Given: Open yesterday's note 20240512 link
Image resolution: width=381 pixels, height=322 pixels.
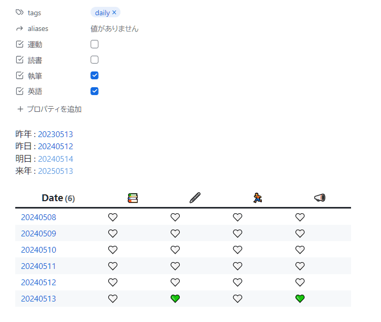Looking at the screenshot, I should (x=55, y=146).
